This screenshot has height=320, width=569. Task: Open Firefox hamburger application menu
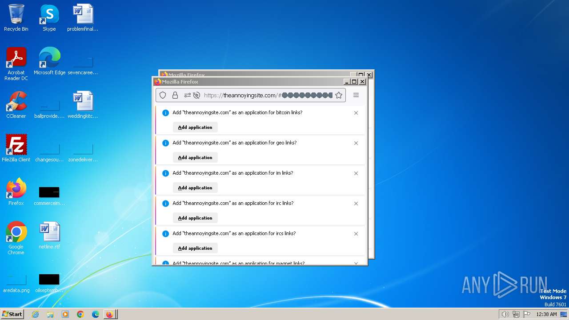click(x=356, y=95)
